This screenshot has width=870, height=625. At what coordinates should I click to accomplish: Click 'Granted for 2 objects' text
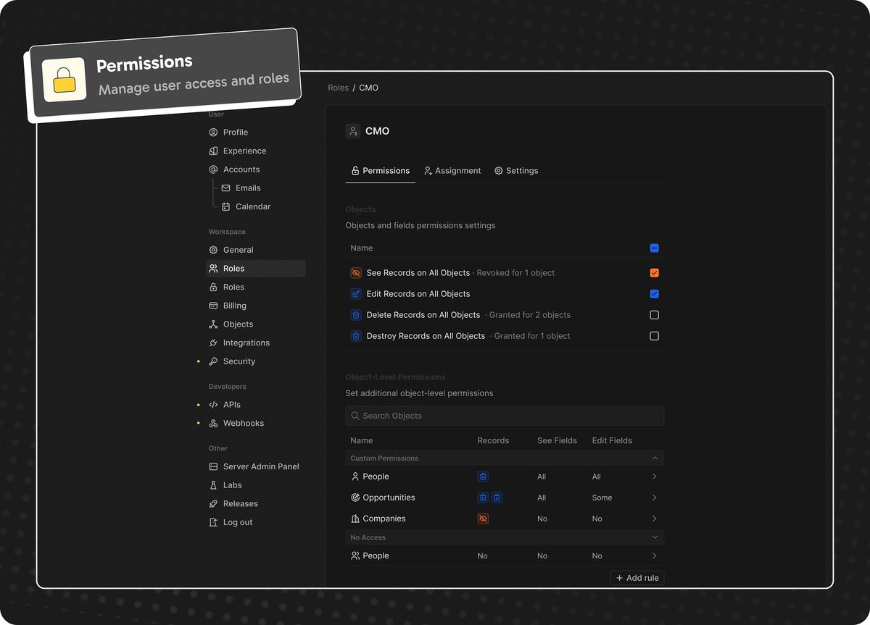tap(530, 315)
